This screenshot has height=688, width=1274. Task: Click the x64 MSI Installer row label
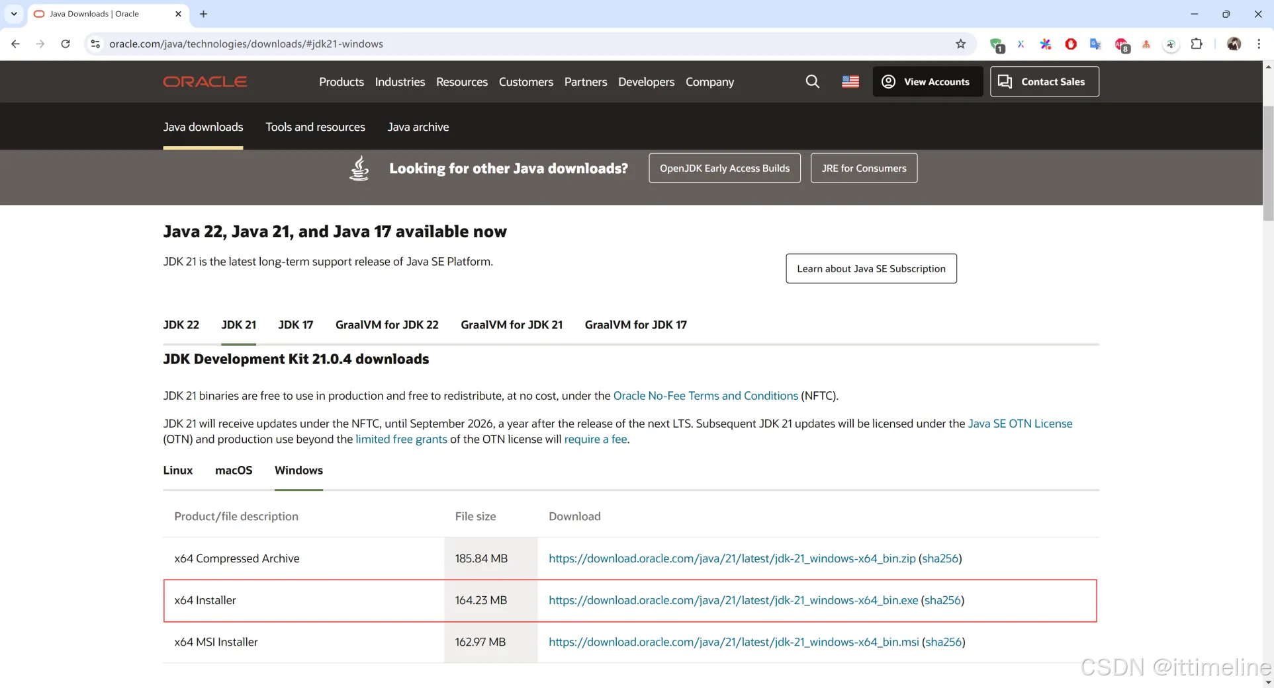click(216, 642)
